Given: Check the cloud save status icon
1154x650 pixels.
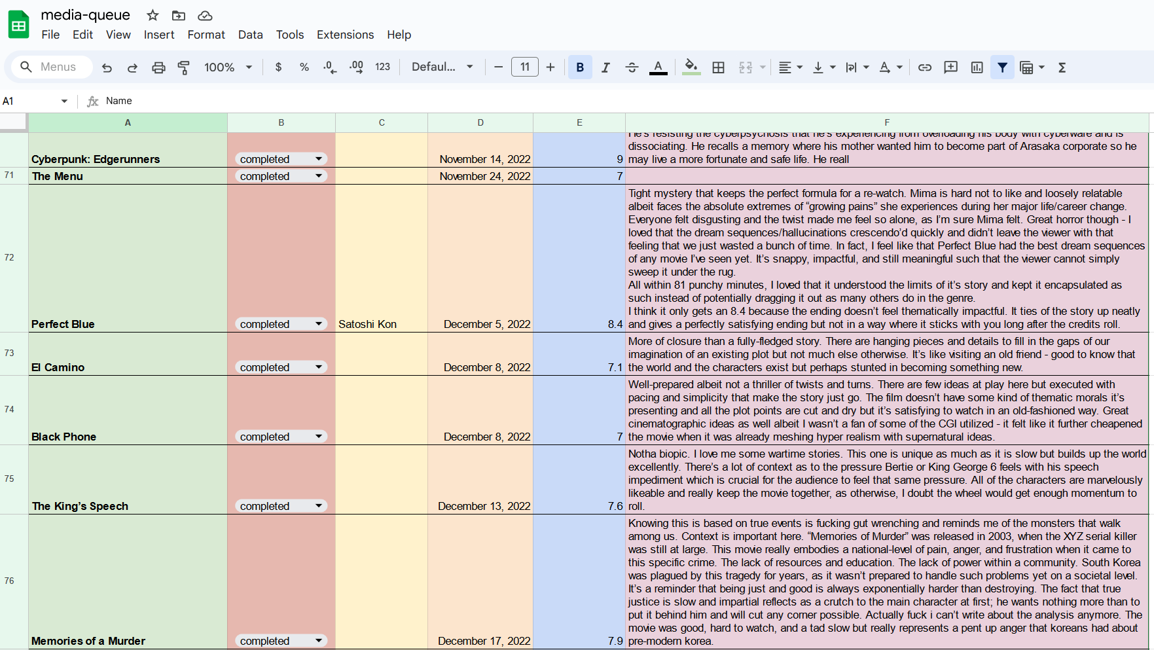Looking at the screenshot, I should [x=205, y=15].
